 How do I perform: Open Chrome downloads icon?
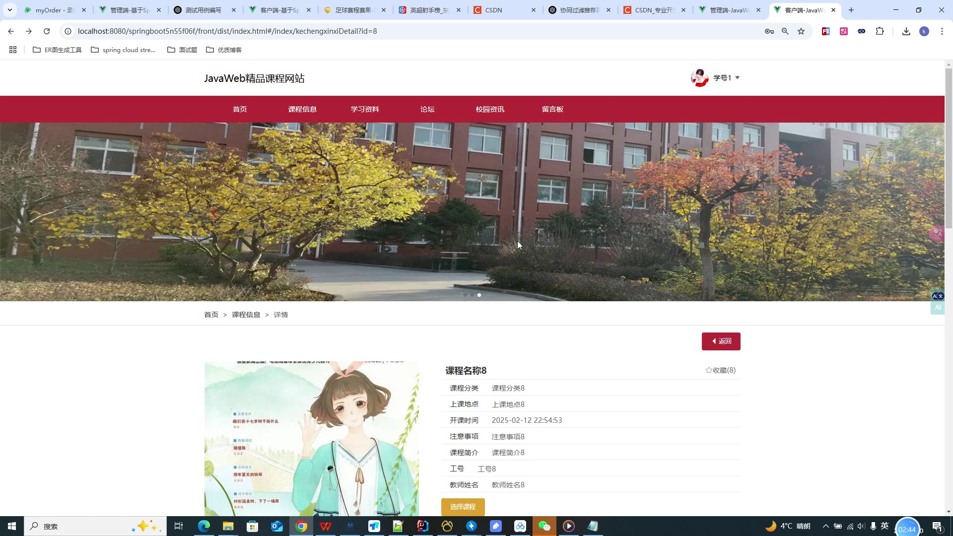pyautogui.click(x=906, y=31)
